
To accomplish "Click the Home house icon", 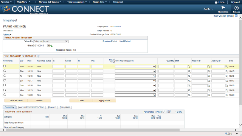I will coord(216,2).
